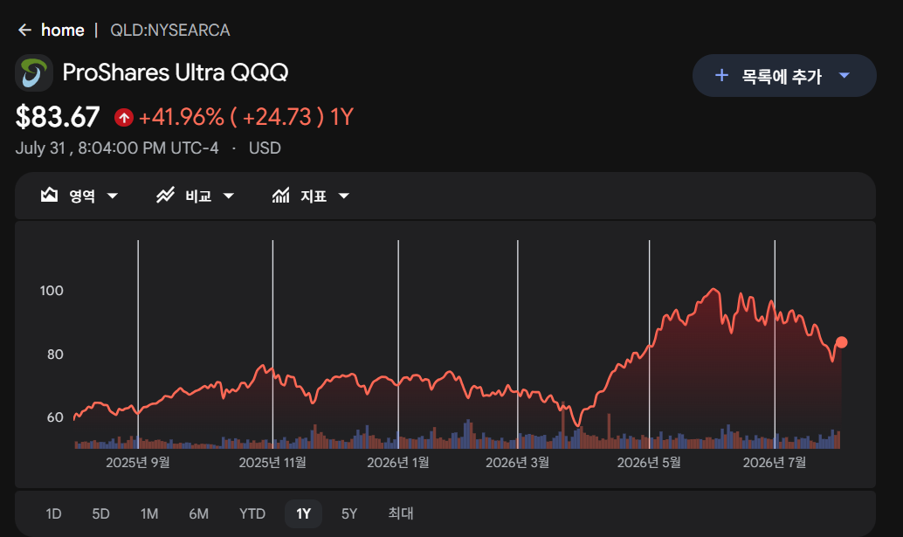Click the QLD:NYSEARCA ticker text
The height and width of the screenshot is (537, 903).
point(170,30)
